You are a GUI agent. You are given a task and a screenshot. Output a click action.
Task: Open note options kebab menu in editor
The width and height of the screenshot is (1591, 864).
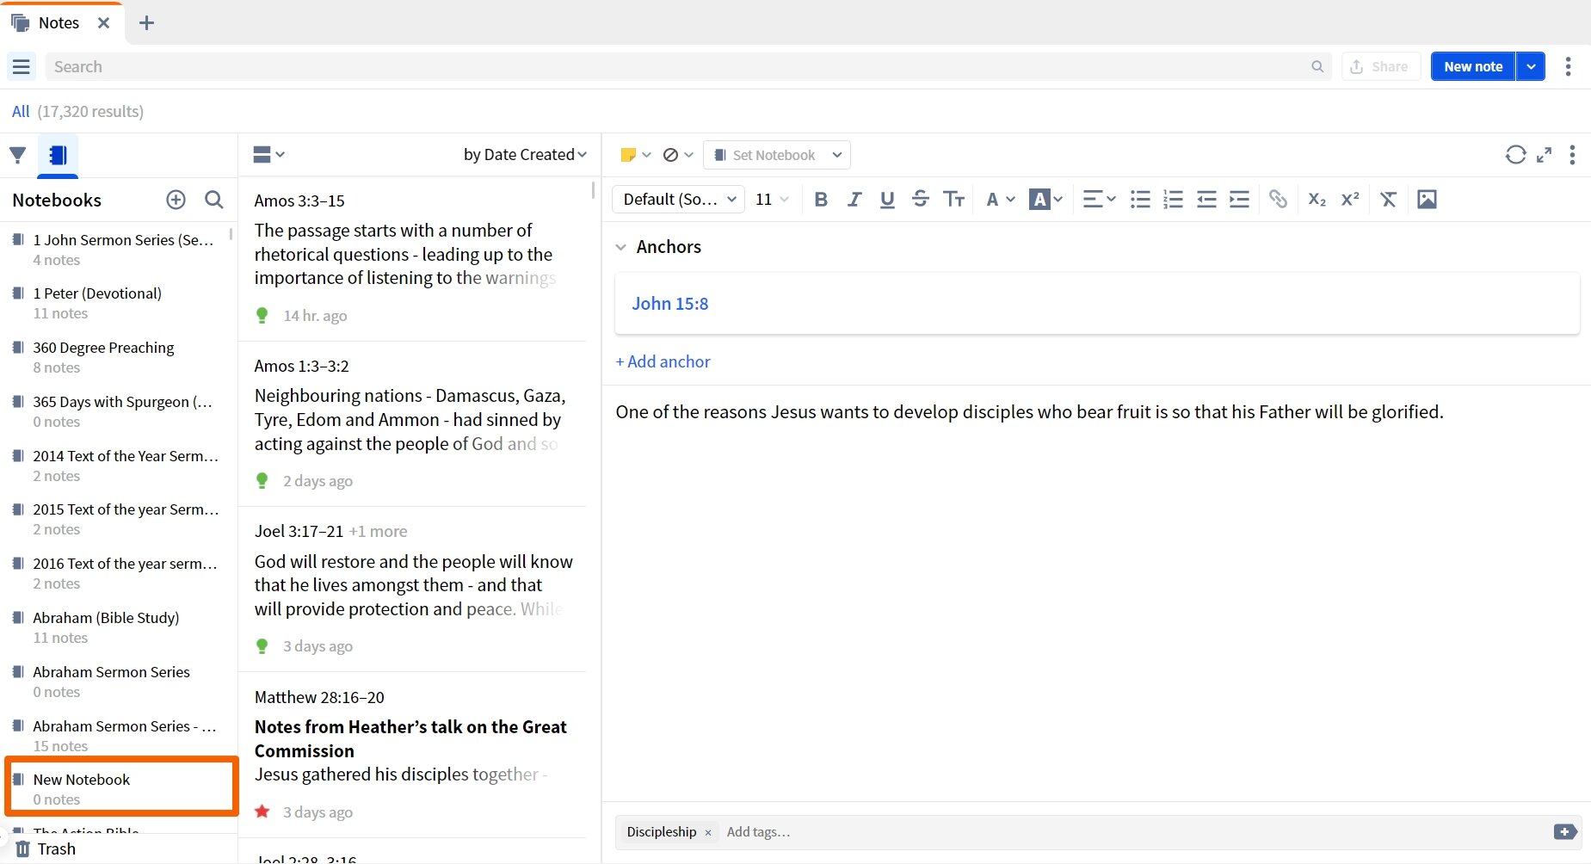[1572, 155]
